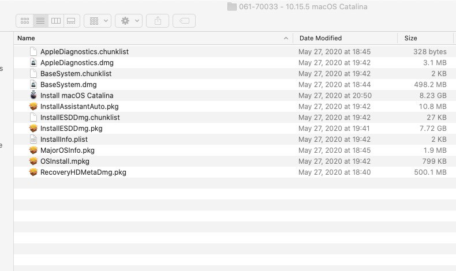This screenshot has width=456, height=271.
Task: Click the 328 bytes size value
Action: tap(430, 52)
